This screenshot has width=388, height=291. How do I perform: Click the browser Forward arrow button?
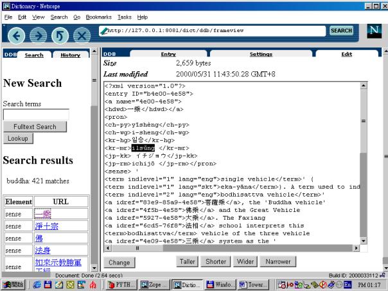point(38,36)
